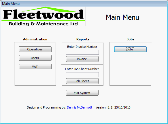Image resolution: width=168 pixels, height=124 pixels.
Task: Click the Reports section heading
Action: (x=83, y=39)
